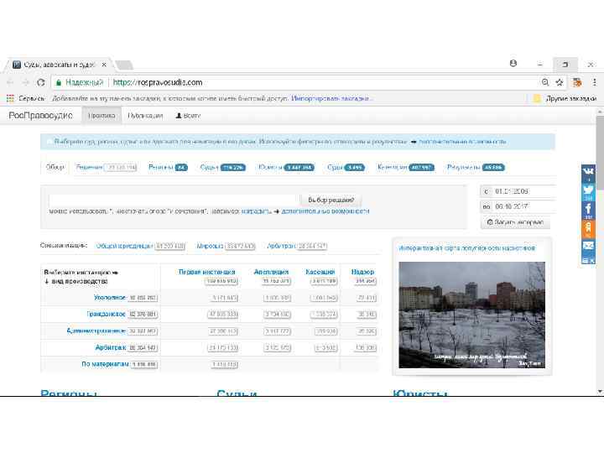The width and height of the screenshot is (604, 453).
Task: Open the Другие закладки bookmarks folder
Action: pos(565,99)
